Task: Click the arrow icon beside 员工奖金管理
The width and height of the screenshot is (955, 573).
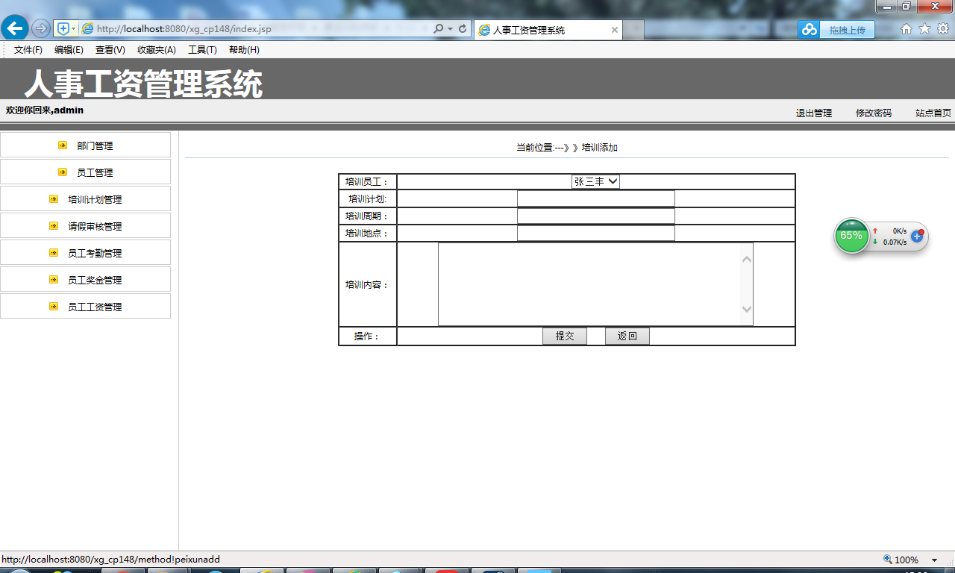Action: [54, 280]
